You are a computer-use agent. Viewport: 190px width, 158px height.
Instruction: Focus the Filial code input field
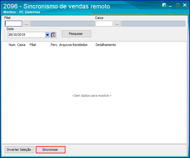tap(13, 23)
